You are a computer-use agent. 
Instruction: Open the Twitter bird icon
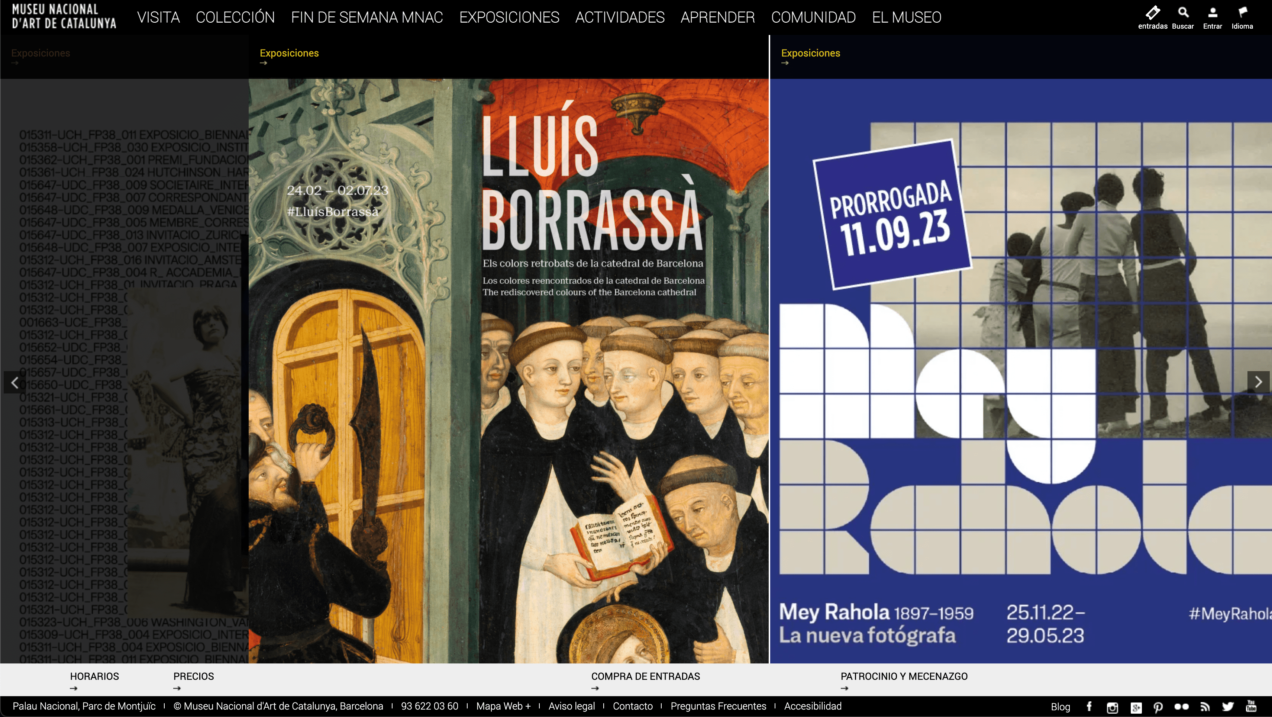[1228, 707]
